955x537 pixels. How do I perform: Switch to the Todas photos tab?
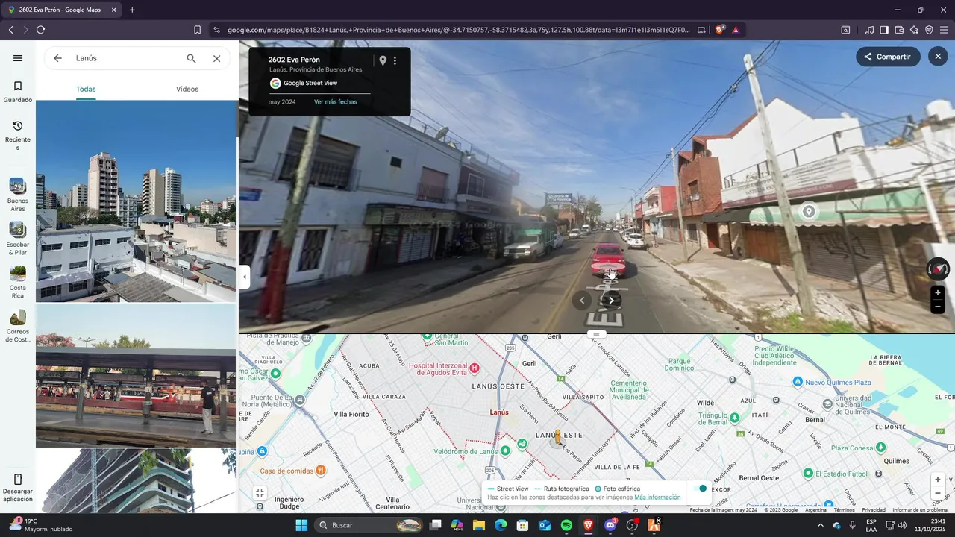(x=86, y=89)
